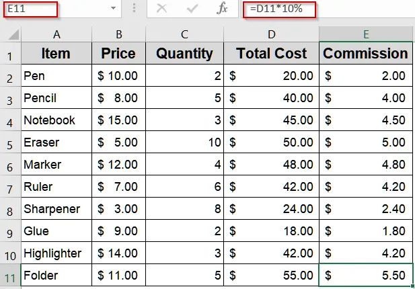The image size is (415, 289).
Task: Select row 8 header
Action: click(10, 209)
